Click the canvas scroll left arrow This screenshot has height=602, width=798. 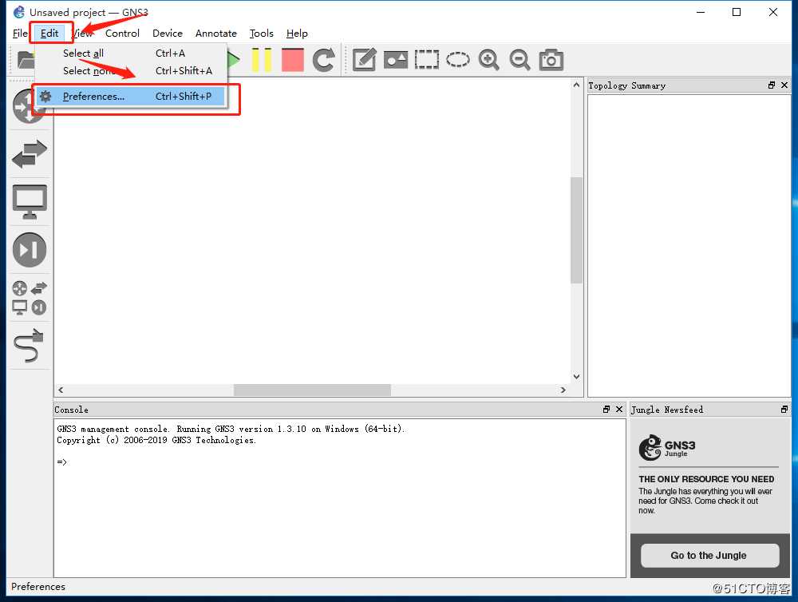pos(61,390)
